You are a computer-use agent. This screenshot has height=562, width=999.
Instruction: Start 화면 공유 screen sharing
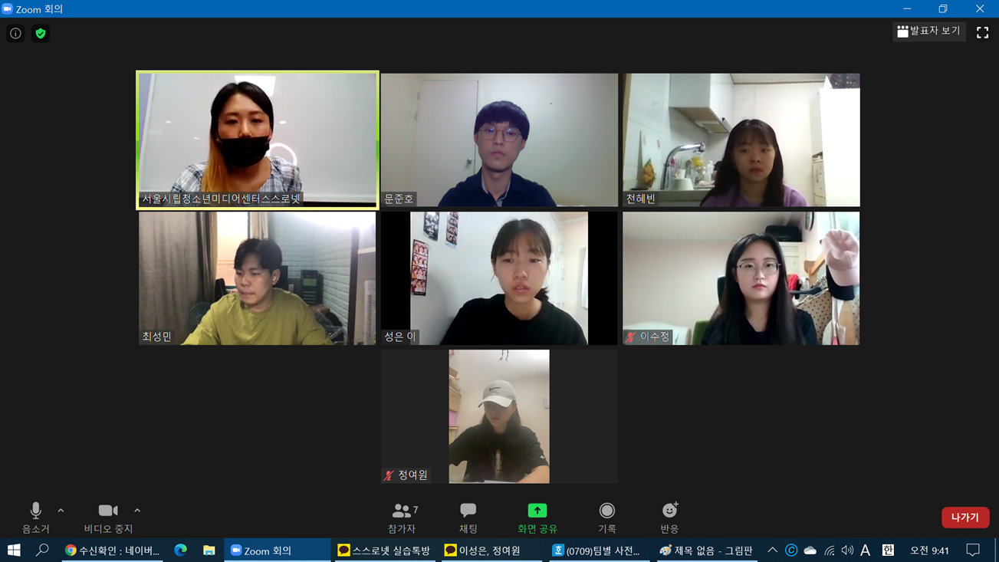pyautogui.click(x=537, y=518)
